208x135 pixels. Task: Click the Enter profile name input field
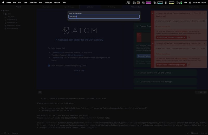pos(104,17)
